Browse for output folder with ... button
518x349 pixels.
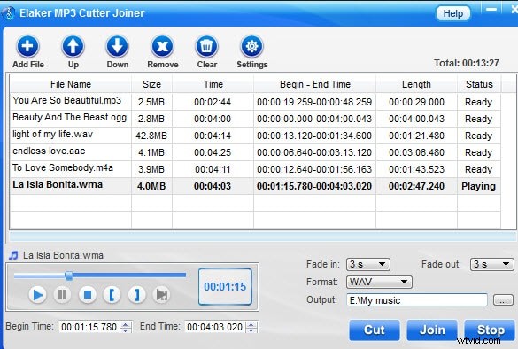click(x=503, y=300)
